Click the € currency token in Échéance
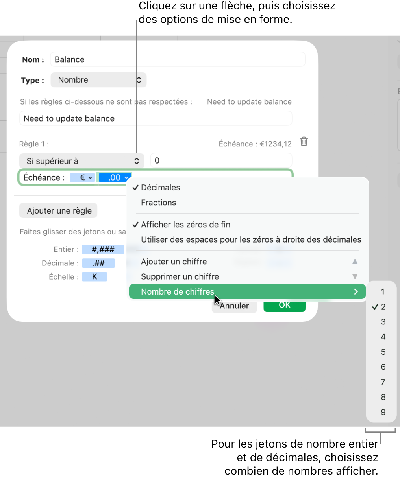Screen dimensions: 400x479 tap(82, 177)
